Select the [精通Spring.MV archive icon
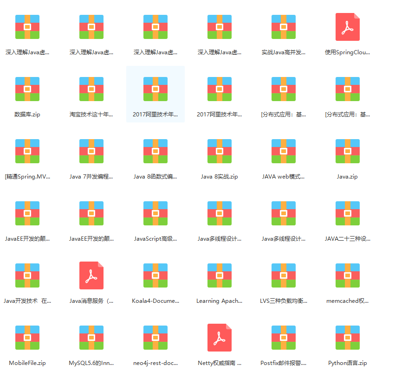Viewport: 395px width, 371px height. pyautogui.click(x=27, y=151)
